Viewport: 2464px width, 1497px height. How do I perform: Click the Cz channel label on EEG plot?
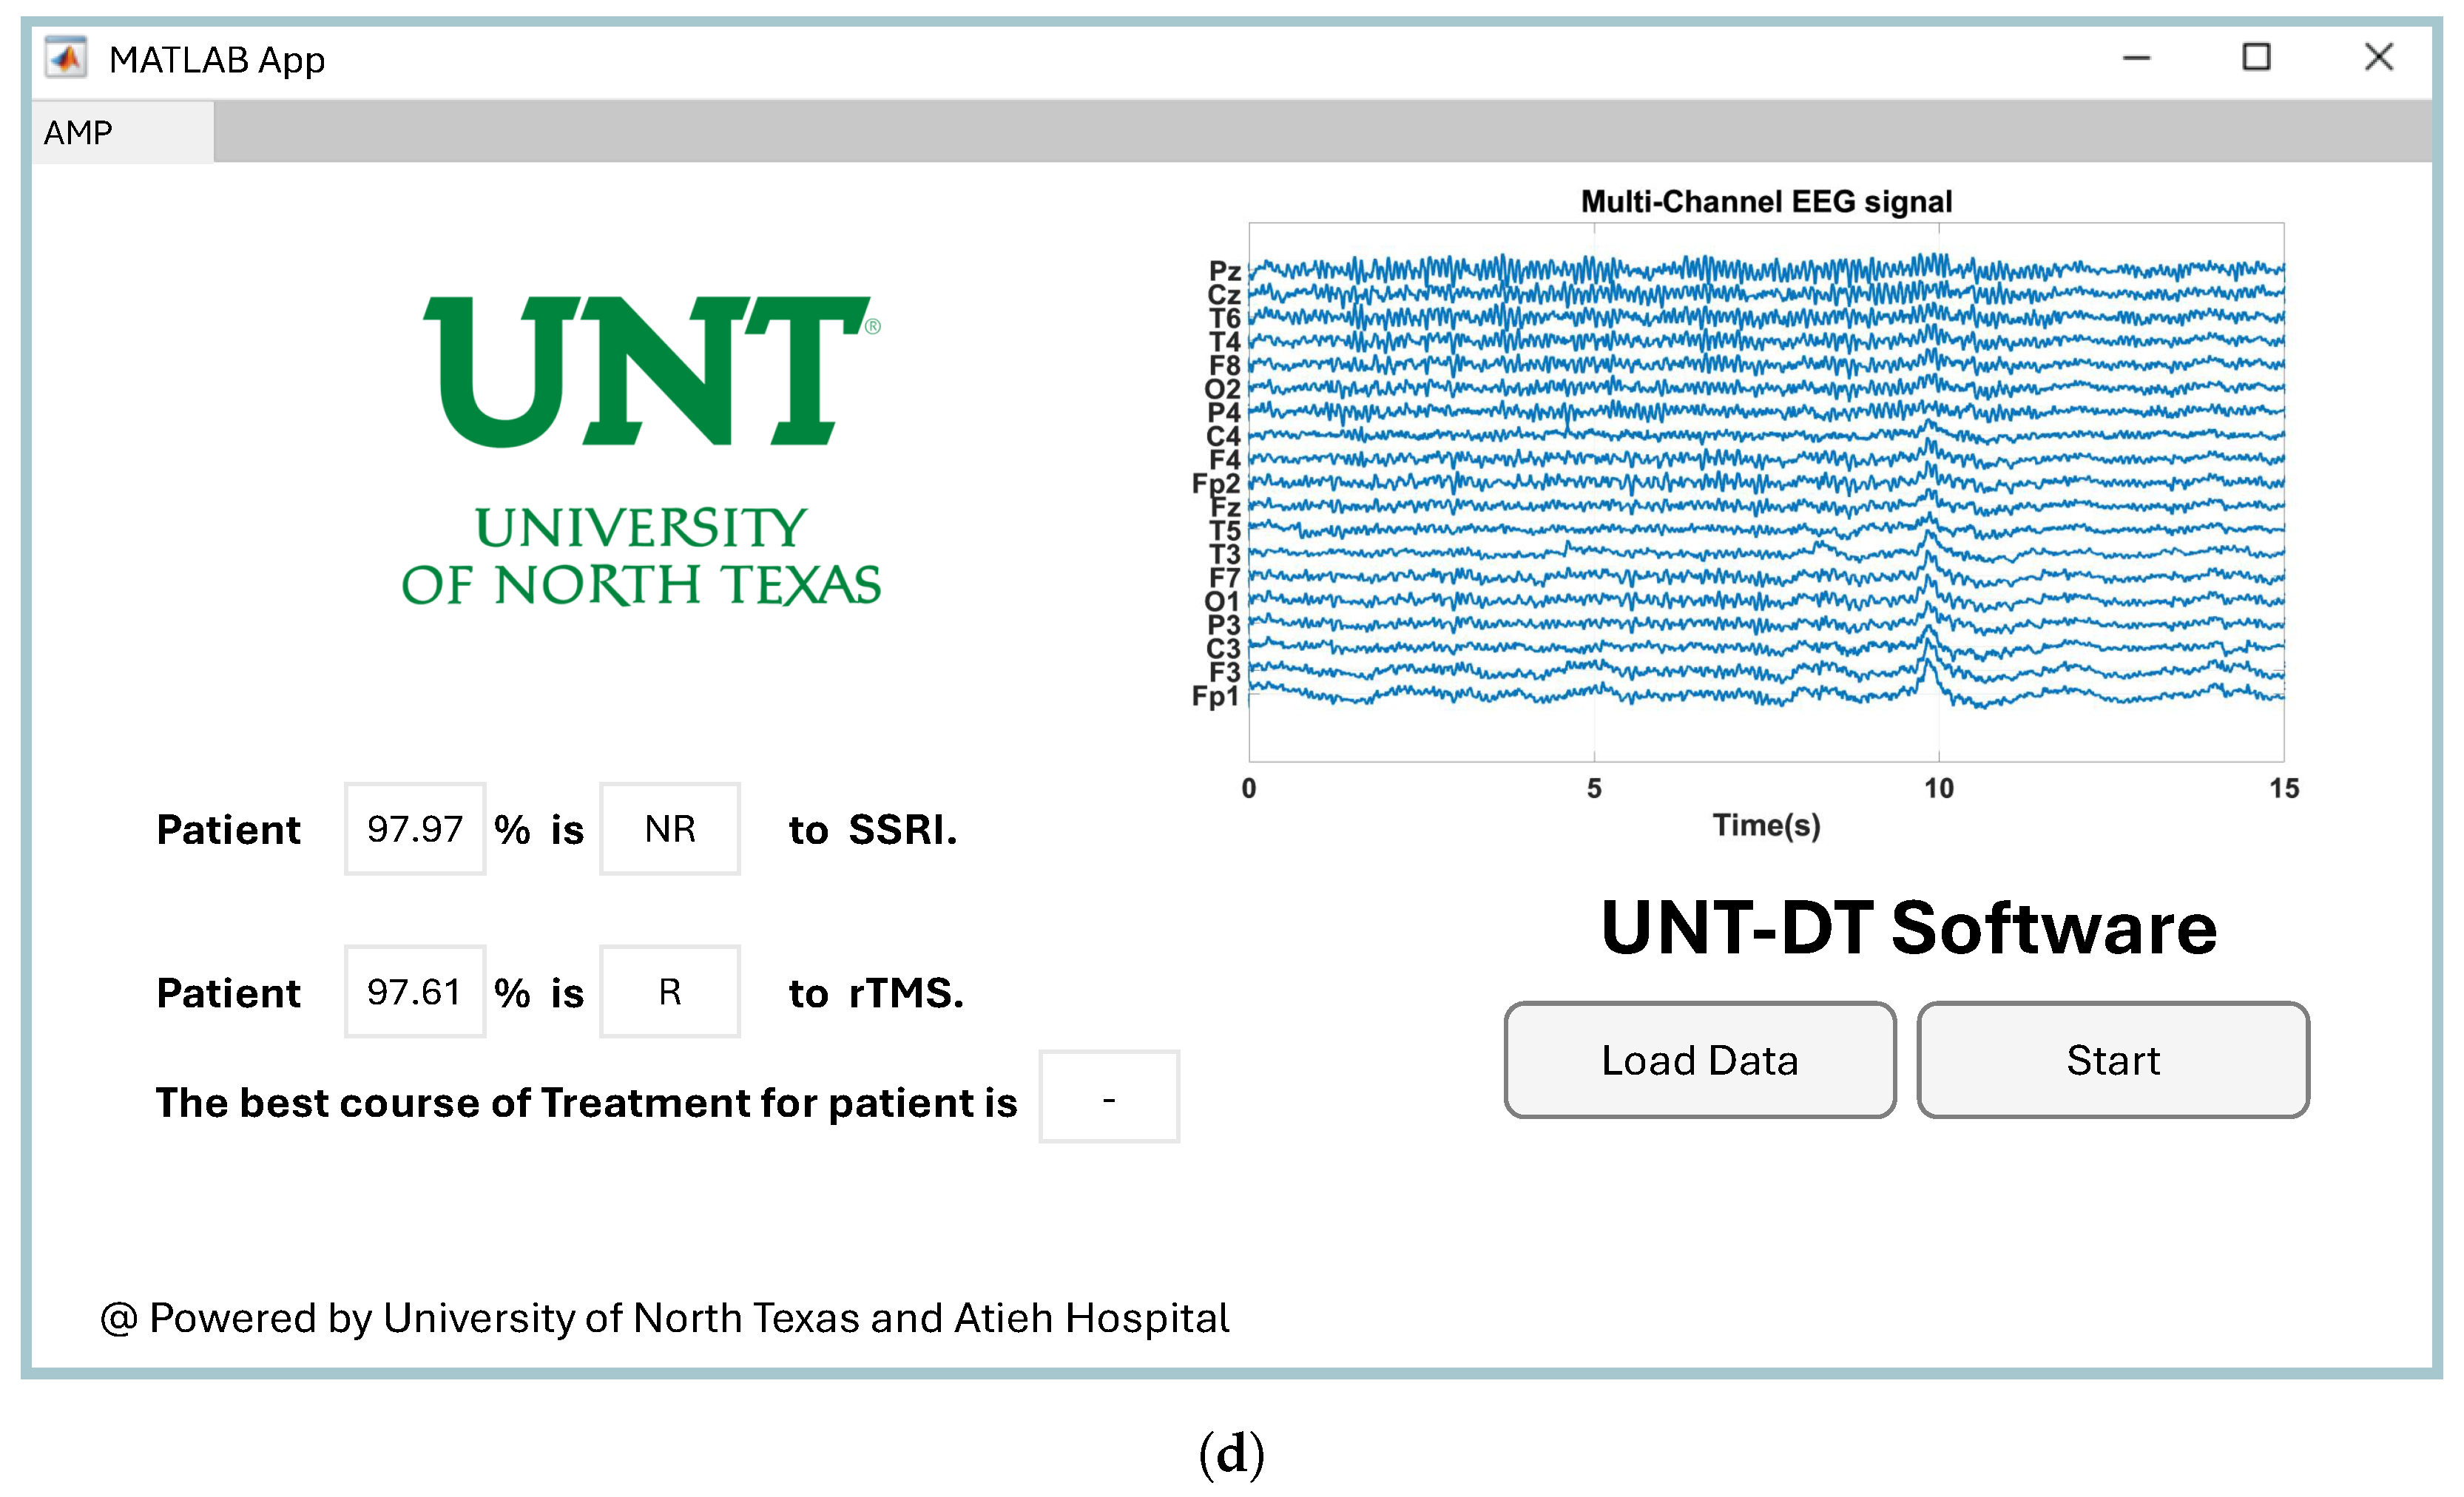click(1224, 295)
